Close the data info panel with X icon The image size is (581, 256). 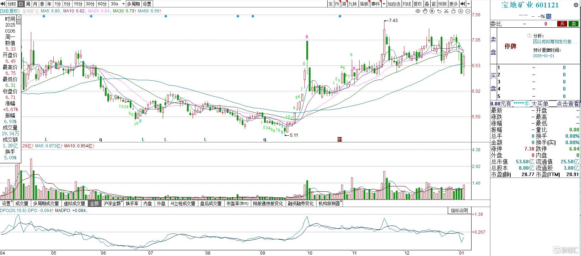[x=19, y=17]
